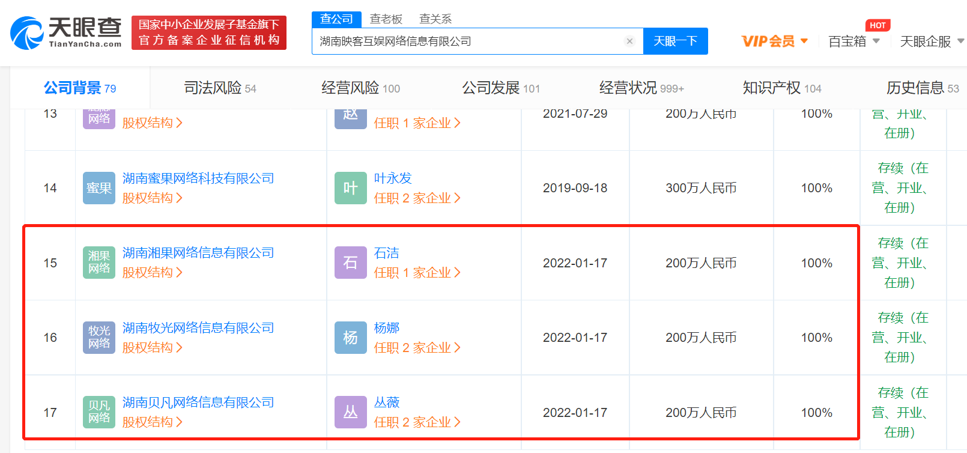Click row number 15 cell

[x=50, y=263]
